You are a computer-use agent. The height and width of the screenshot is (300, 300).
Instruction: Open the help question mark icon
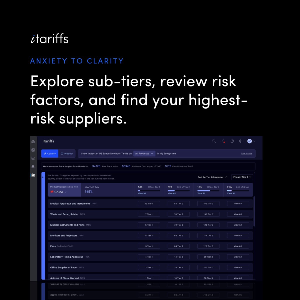(232, 141)
